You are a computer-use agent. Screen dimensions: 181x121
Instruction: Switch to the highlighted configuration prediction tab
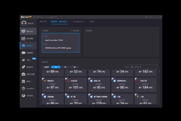click(x=59, y=22)
